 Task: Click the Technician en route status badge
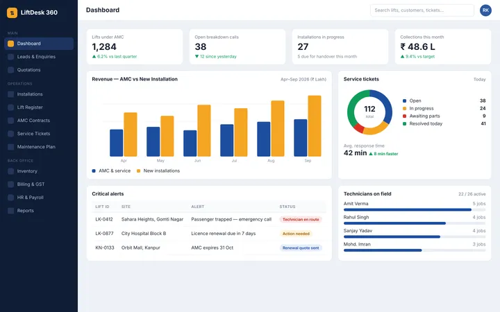click(x=301, y=219)
